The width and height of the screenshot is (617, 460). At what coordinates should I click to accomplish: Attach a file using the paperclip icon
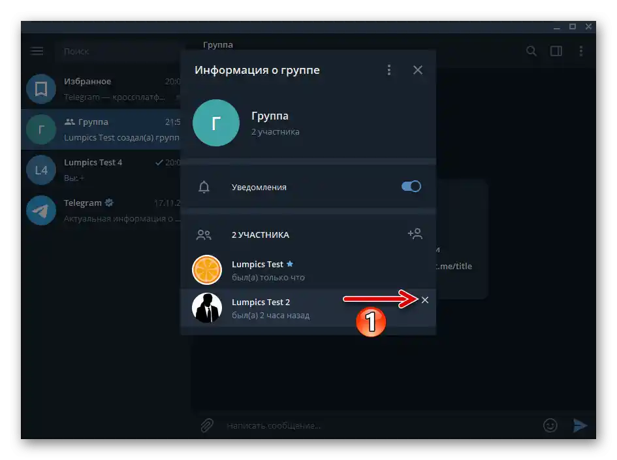[206, 425]
